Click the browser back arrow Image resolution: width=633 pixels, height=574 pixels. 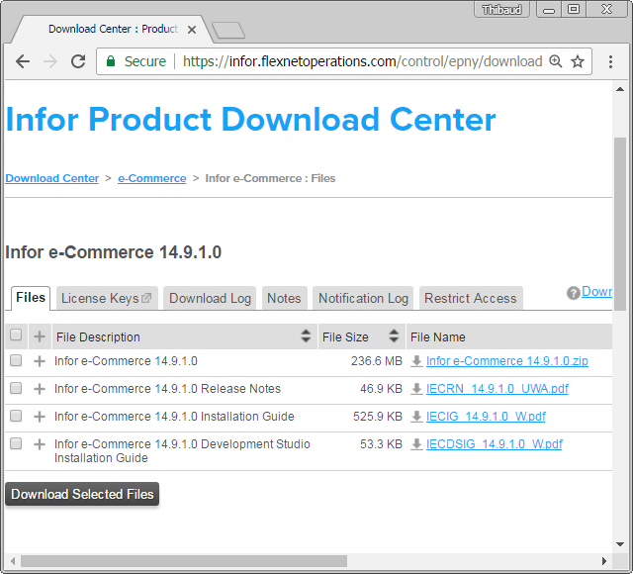click(x=23, y=61)
